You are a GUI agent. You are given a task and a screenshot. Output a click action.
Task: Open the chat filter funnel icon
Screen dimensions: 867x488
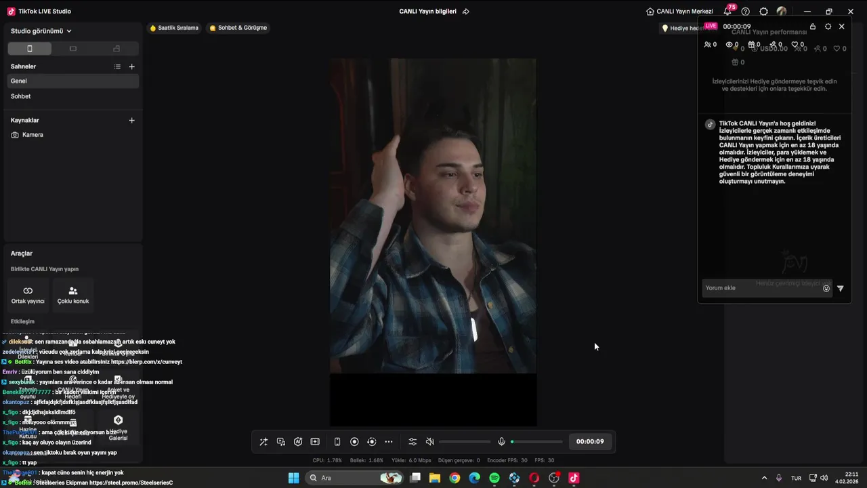coord(841,289)
